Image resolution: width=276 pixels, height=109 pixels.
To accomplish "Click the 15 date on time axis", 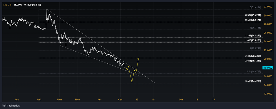I will (213, 100).
